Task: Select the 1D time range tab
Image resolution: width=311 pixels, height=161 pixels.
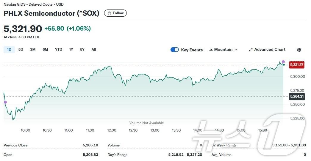Action: click(x=9, y=50)
